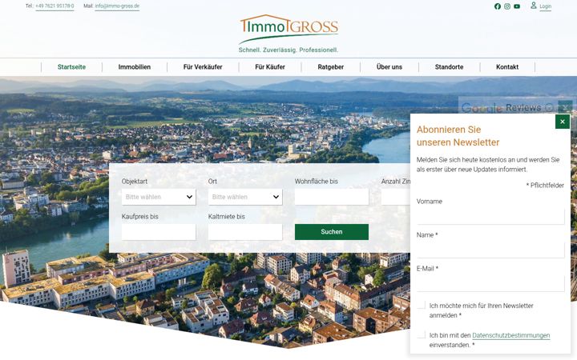Click the user account icon beside Login
This screenshot has height=360, width=577.
(534, 6)
